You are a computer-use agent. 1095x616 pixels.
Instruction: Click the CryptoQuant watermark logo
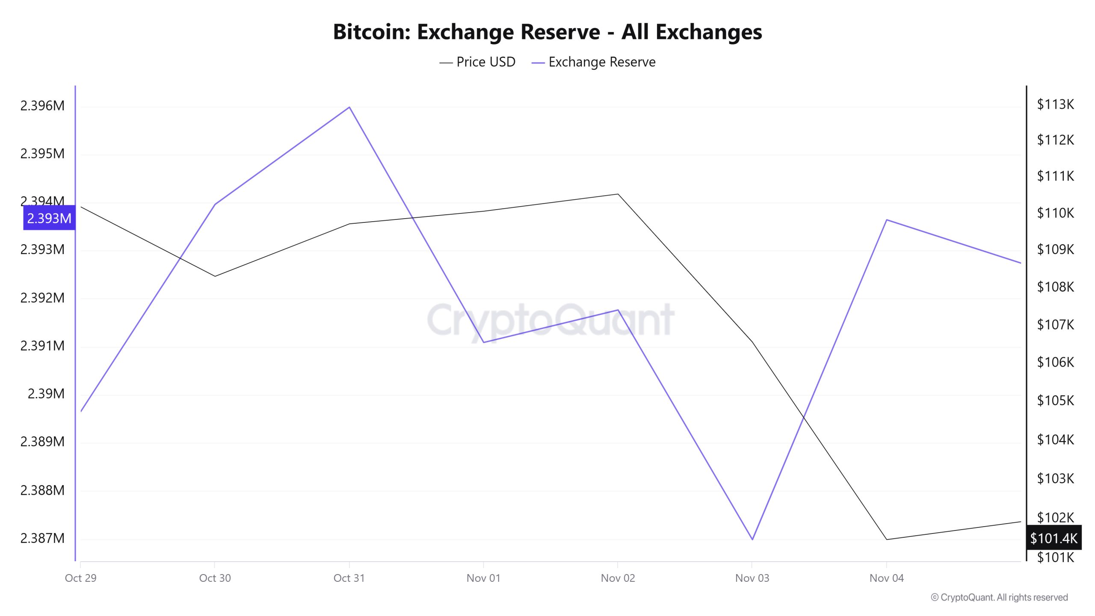(x=550, y=320)
